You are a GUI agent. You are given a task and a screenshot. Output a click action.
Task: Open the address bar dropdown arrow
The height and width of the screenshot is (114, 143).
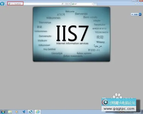coord(64,4)
